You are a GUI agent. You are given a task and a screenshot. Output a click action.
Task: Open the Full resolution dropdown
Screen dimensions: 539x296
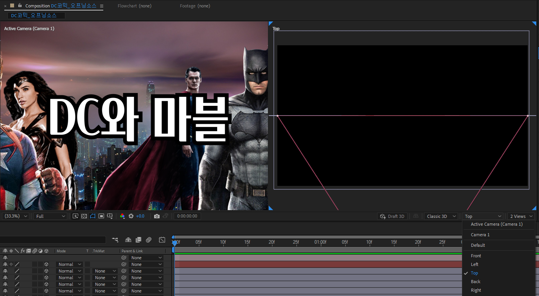point(50,216)
